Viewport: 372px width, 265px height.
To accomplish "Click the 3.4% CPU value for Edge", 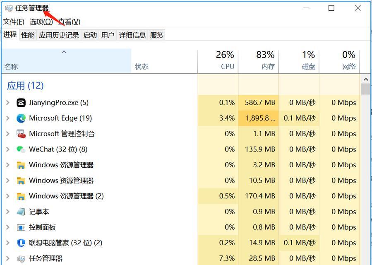I will tap(227, 118).
